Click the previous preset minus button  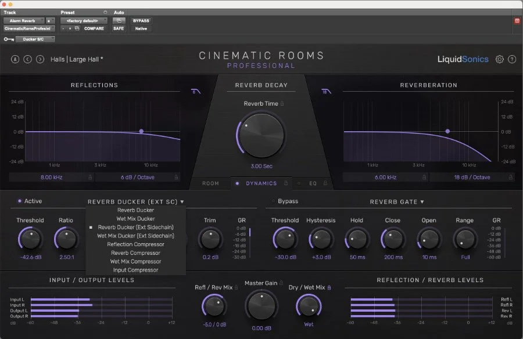click(x=63, y=28)
